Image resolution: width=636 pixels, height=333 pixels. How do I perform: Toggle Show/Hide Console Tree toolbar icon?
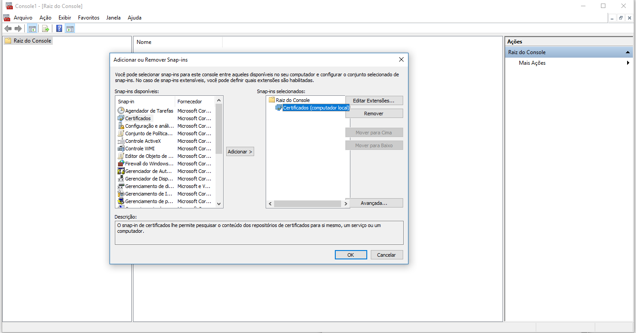click(32, 29)
